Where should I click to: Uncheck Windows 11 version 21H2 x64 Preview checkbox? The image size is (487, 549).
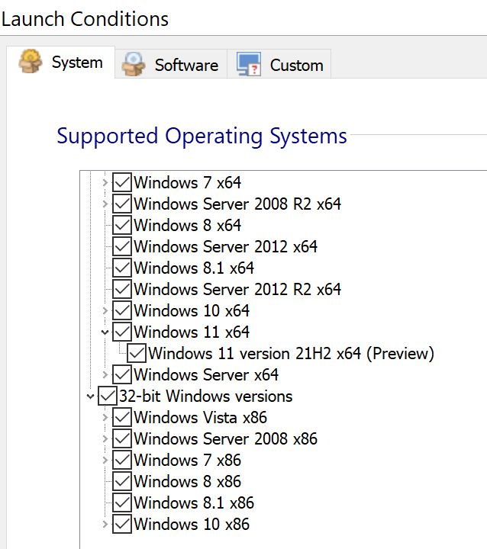[137, 353]
